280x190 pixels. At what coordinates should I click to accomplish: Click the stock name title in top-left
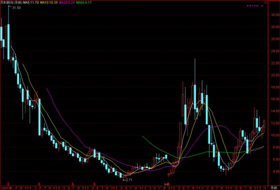[11, 2]
